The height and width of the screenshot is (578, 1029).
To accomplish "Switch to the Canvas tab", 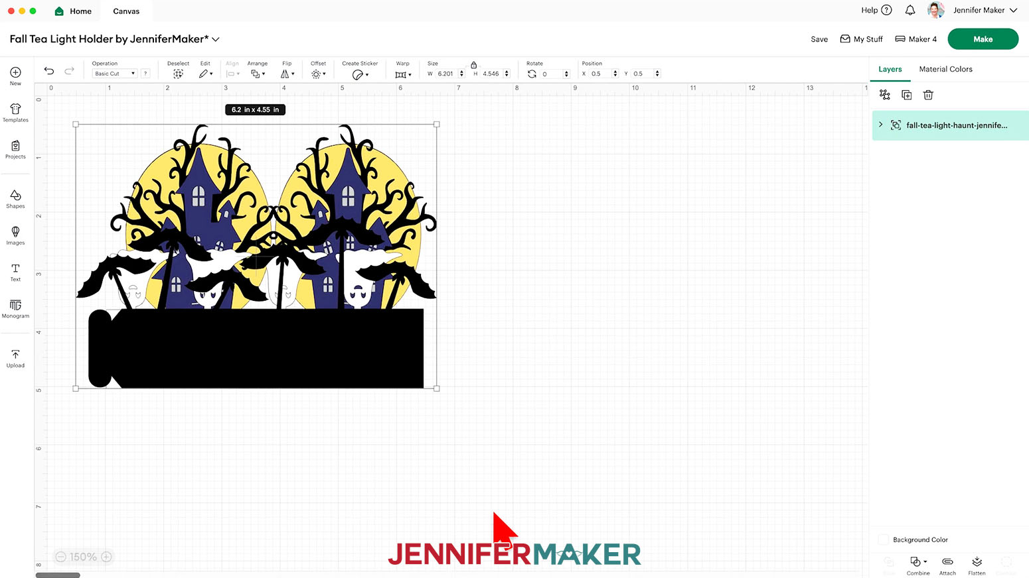I will 126,11.
